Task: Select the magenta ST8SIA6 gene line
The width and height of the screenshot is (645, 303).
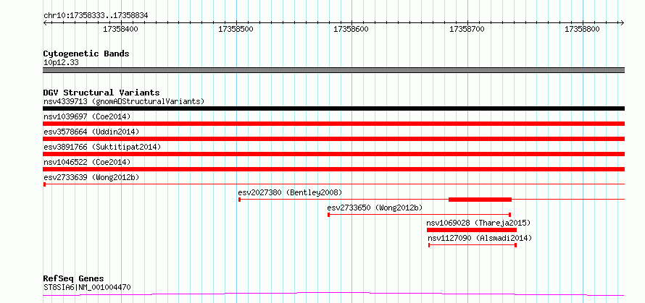Action: [x=334, y=294]
